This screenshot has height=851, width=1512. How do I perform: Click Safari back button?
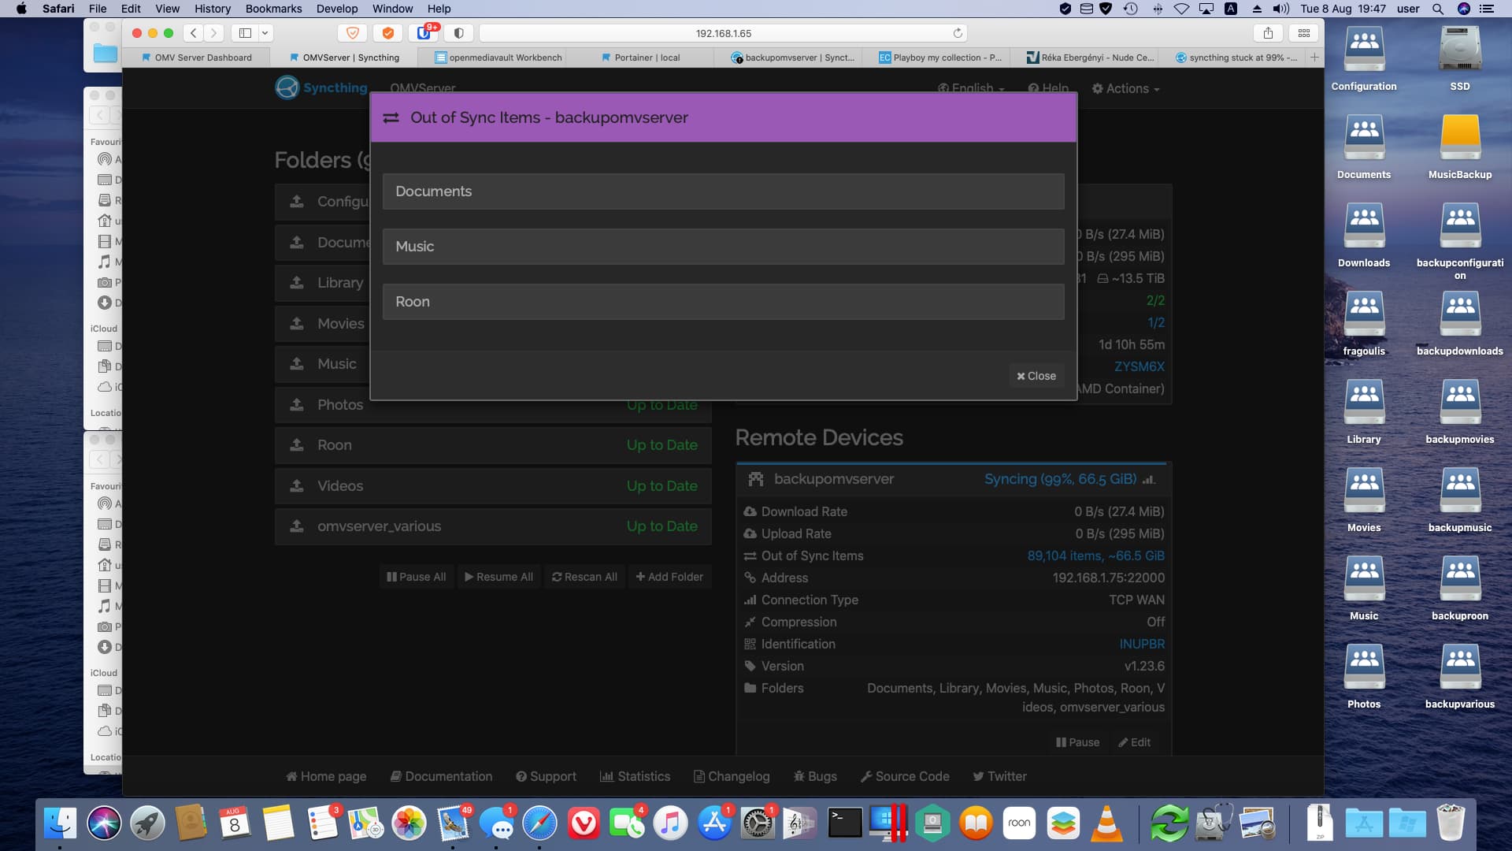point(193,33)
